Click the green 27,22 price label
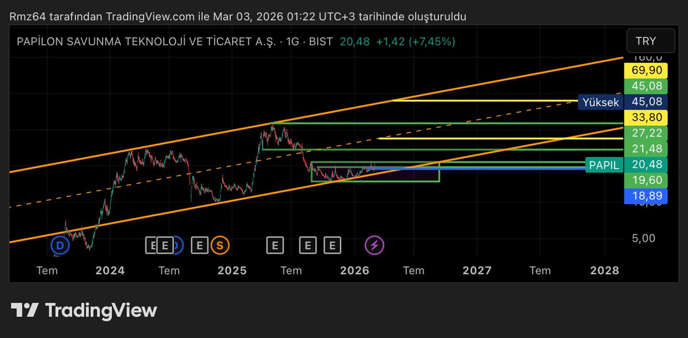This screenshot has width=688, height=338. click(x=647, y=133)
